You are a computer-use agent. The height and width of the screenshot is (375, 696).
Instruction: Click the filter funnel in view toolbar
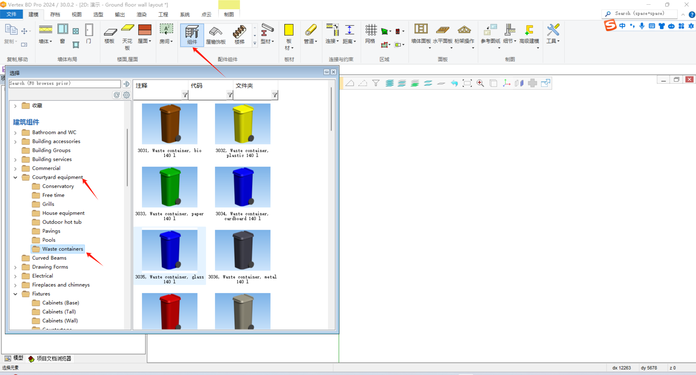pos(376,83)
